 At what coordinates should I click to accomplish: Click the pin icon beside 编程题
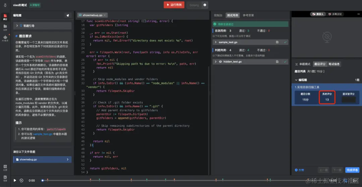pyautogui.click(x=68, y=15)
